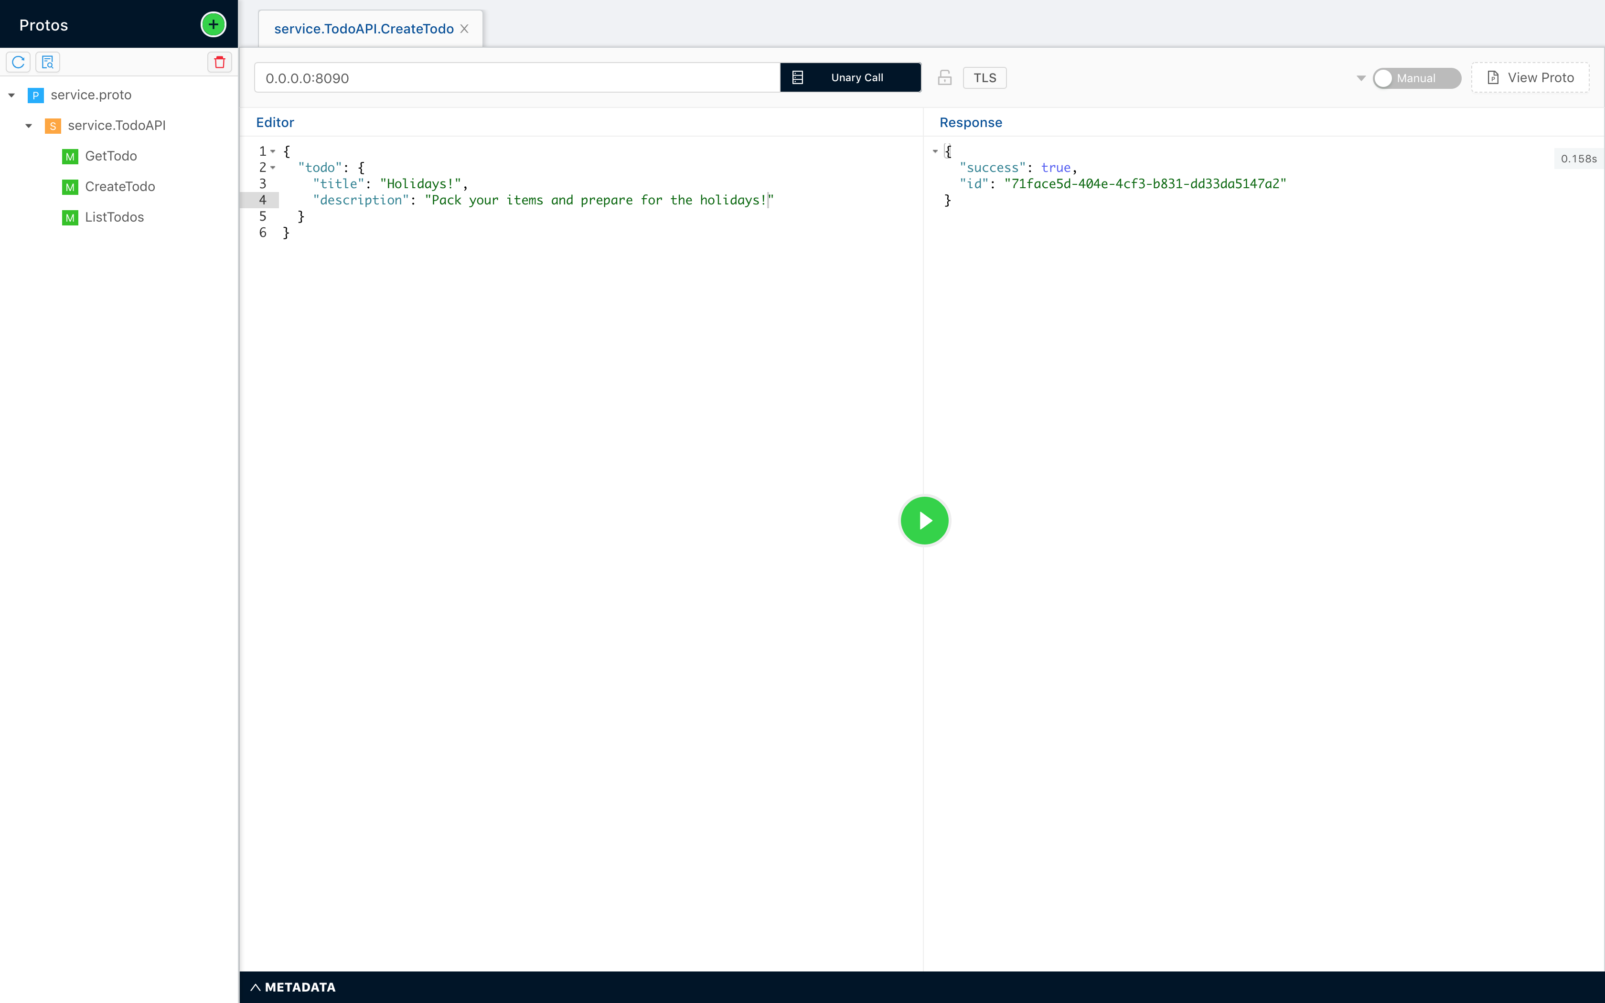Click line number 3 in gutter
The image size is (1605, 1003).
click(263, 184)
